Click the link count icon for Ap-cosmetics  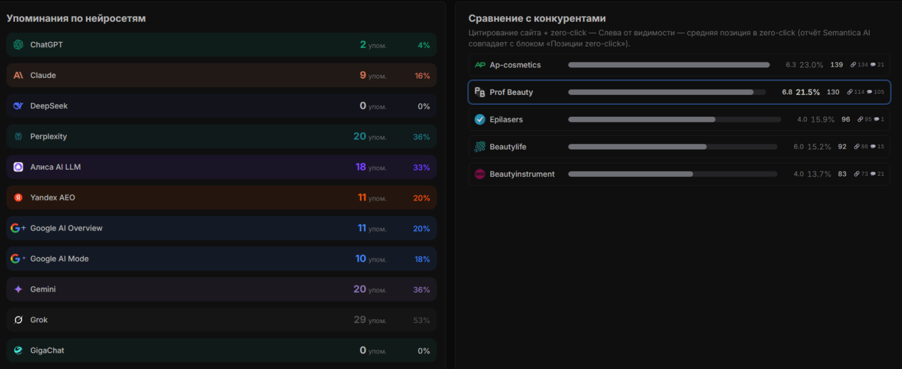pos(853,65)
